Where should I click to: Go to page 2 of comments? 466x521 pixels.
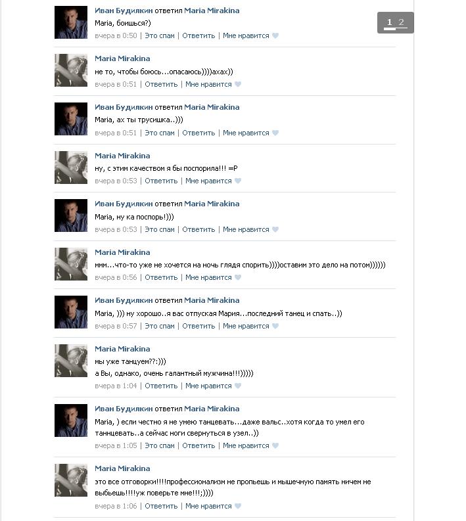[401, 22]
